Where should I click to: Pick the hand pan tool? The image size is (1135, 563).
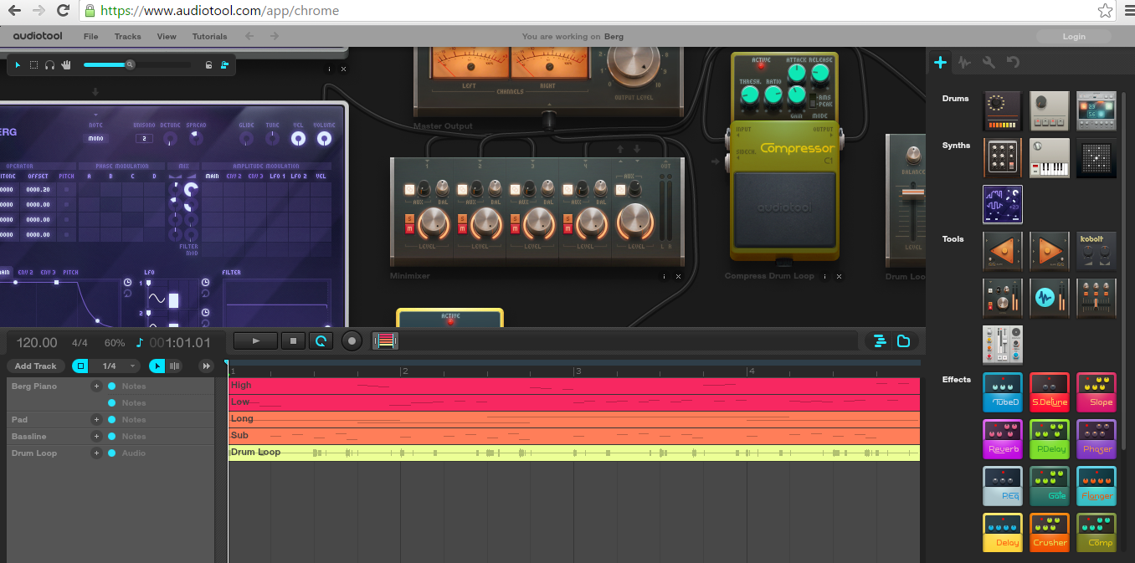point(65,64)
